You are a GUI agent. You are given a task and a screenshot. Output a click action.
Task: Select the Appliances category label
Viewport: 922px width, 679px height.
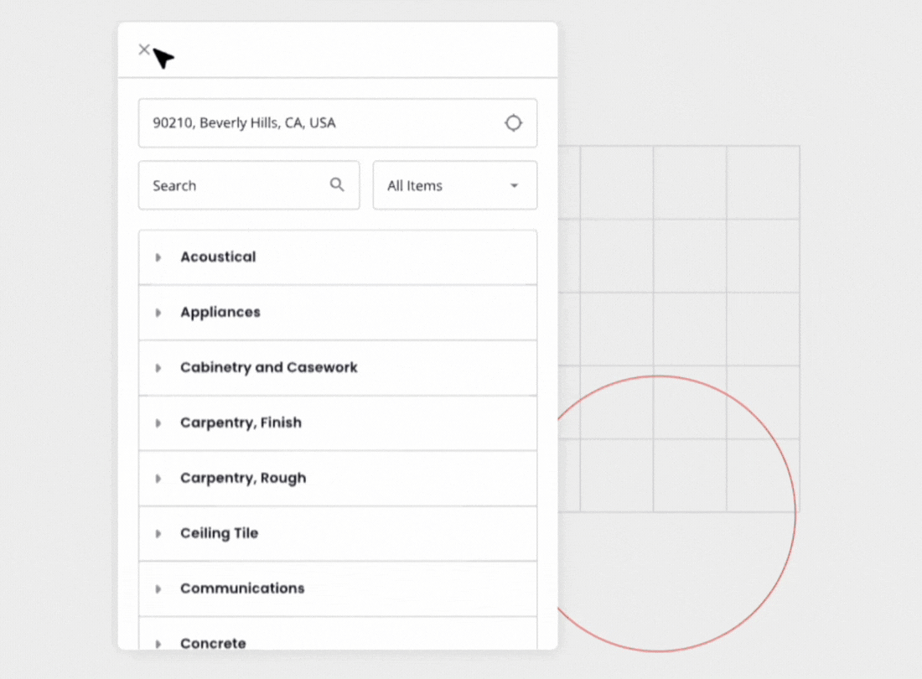tap(220, 313)
